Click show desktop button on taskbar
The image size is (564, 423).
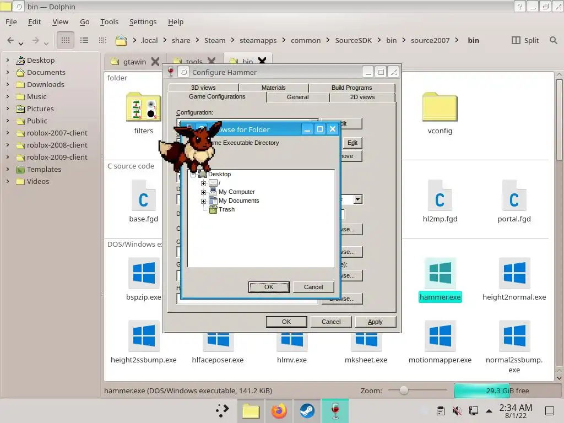549,411
